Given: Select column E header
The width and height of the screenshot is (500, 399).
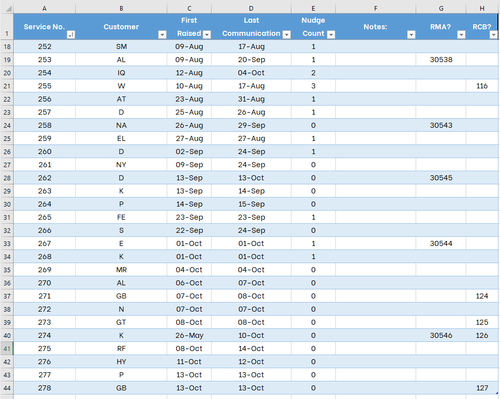Looking at the screenshot, I should click(313, 9).
